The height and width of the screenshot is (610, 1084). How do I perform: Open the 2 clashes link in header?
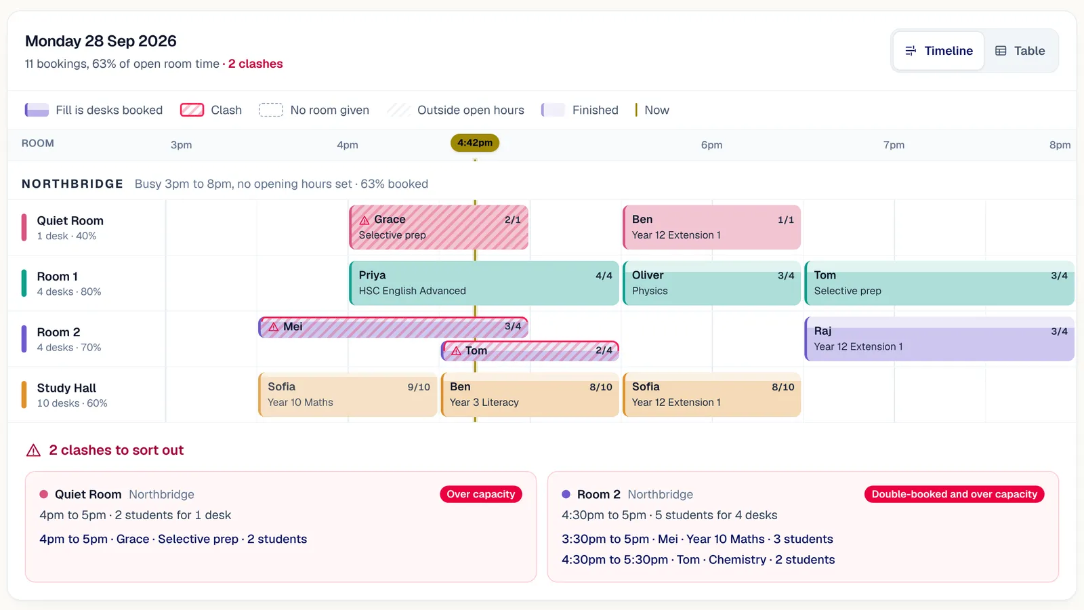[255, 64]
